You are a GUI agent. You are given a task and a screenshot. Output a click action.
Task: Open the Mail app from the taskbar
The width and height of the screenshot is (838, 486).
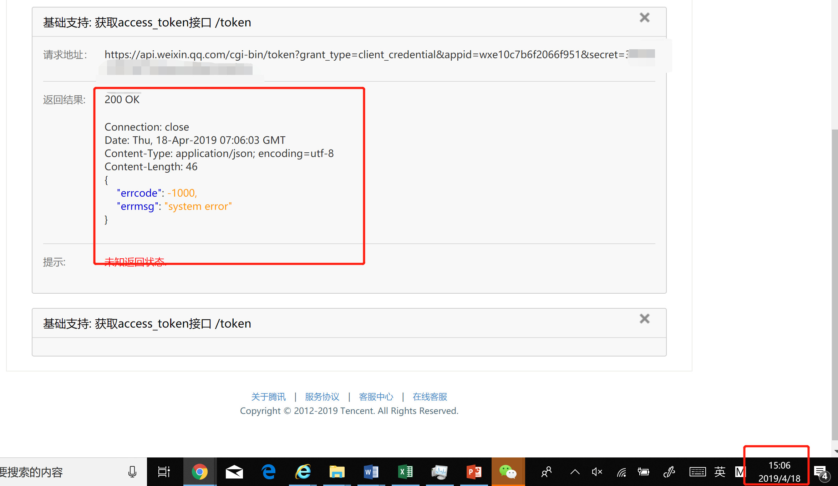(234, 472)
